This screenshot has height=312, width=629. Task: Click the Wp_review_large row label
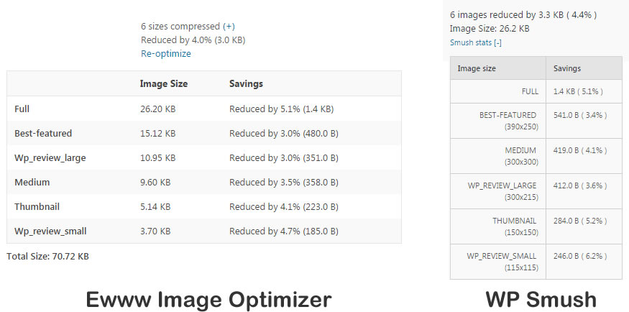pyautogui.click(x=50, y=158)
